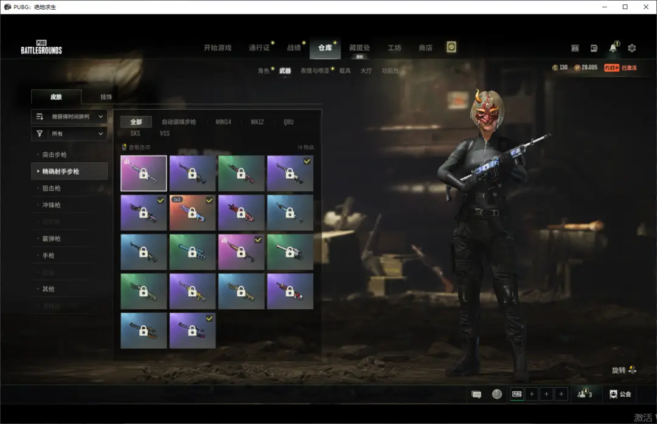Select the 皮肤 tab
This screenshot has width=657, height=424.
pos(56,97)
